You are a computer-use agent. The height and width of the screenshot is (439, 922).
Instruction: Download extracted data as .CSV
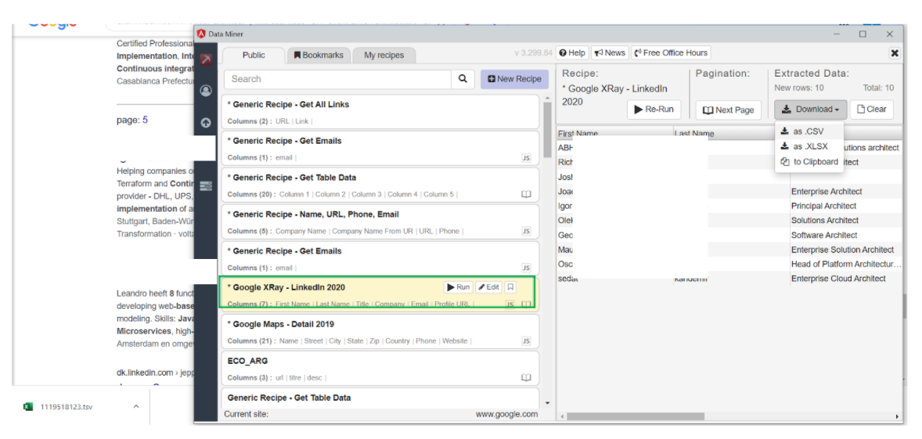[809, 131]
